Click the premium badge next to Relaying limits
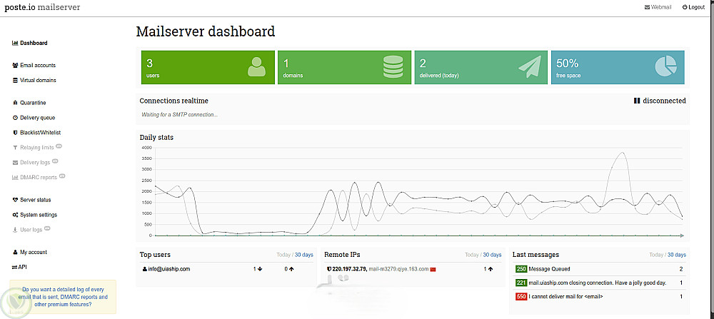Viewport: 714px width, 319px height. click(59, 146)
